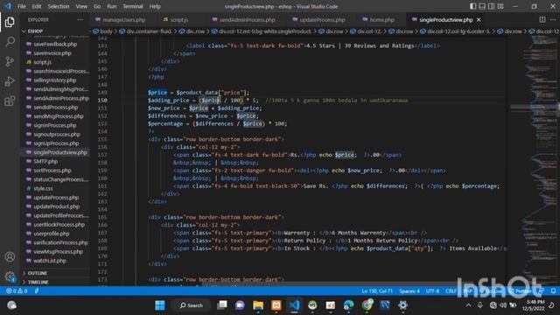Click CRLF end-of-line status
The height and width of the screenshot is (315, 560).
[x=451, y=291]
